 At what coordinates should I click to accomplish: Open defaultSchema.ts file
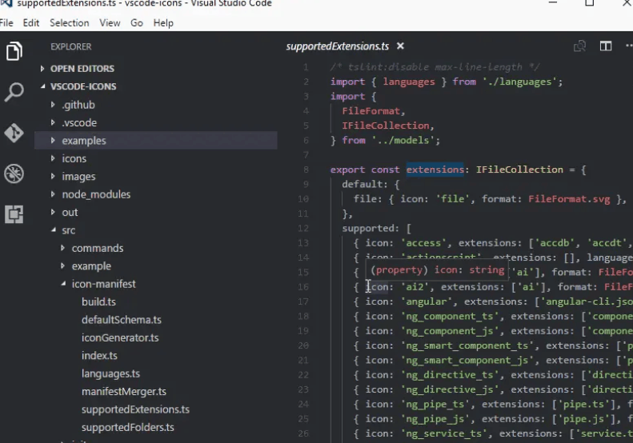pyautogui.click(x=122, y=320)
